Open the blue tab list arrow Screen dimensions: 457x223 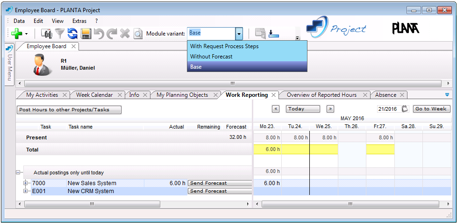click(447, 95)
